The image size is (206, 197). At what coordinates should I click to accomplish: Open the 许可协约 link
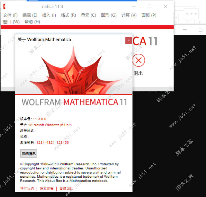click(27, 189)
